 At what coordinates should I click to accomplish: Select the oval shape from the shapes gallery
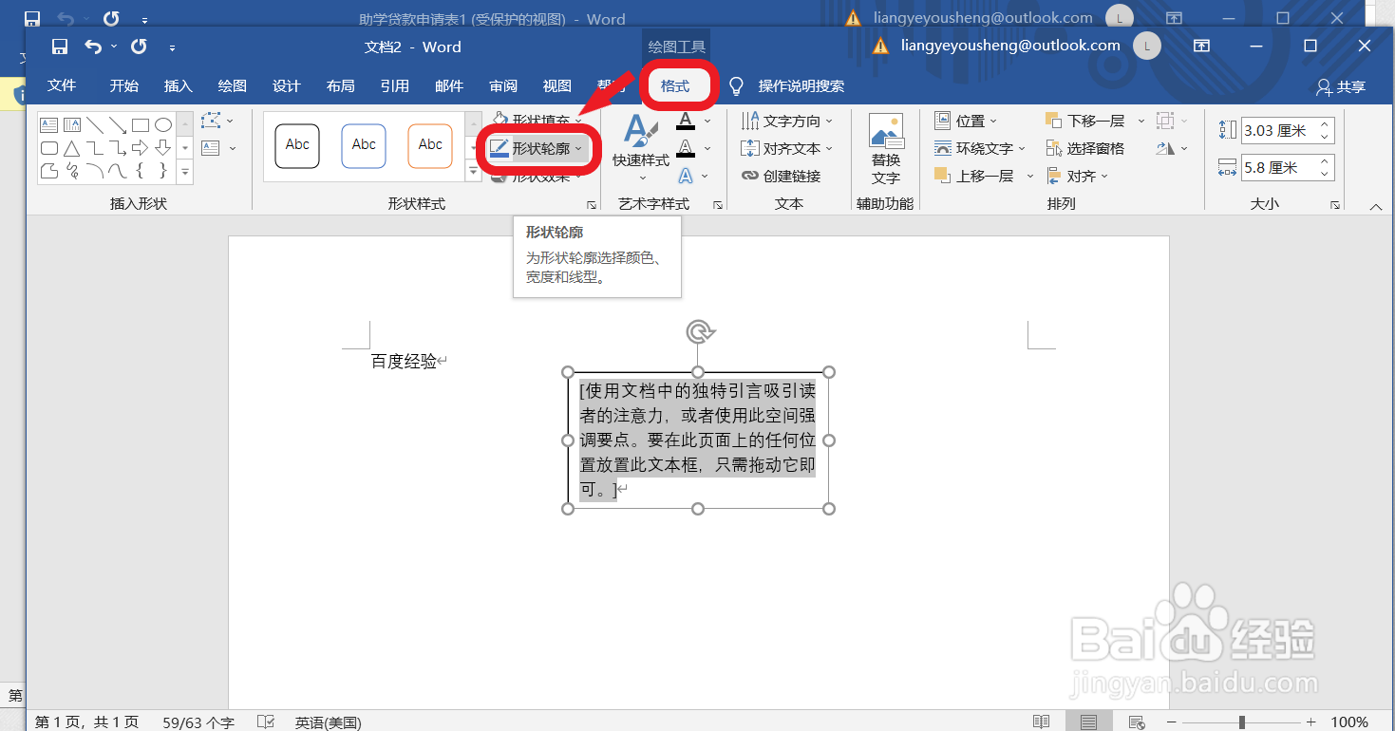tap(161, 123)
